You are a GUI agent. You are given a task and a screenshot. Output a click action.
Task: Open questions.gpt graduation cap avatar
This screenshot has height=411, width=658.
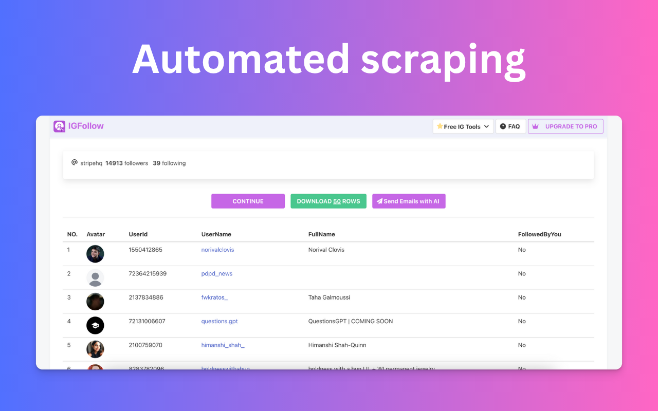pos(95,325)
